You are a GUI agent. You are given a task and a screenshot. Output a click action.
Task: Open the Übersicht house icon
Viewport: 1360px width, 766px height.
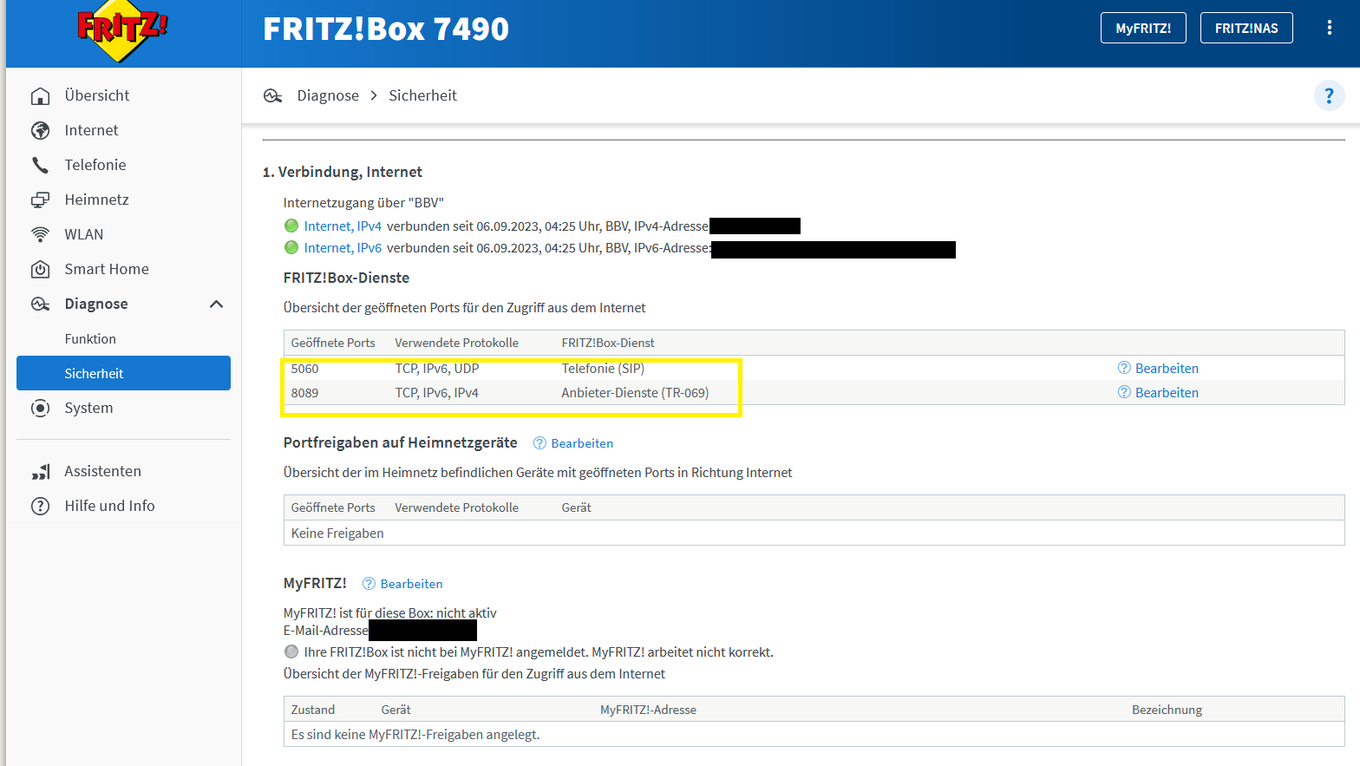40,95
